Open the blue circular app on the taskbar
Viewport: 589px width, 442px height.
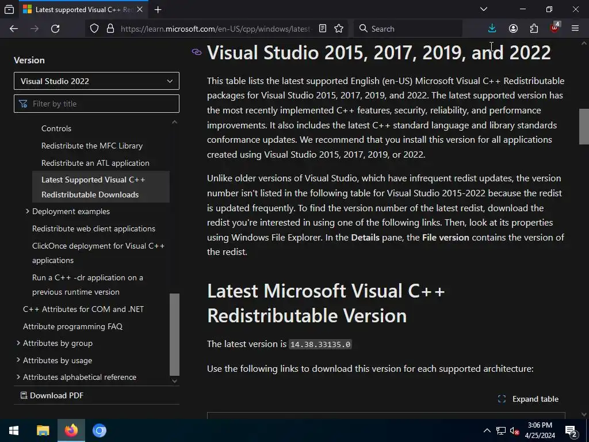pos(100,430)
